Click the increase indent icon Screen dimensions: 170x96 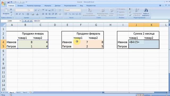point(56,14)
